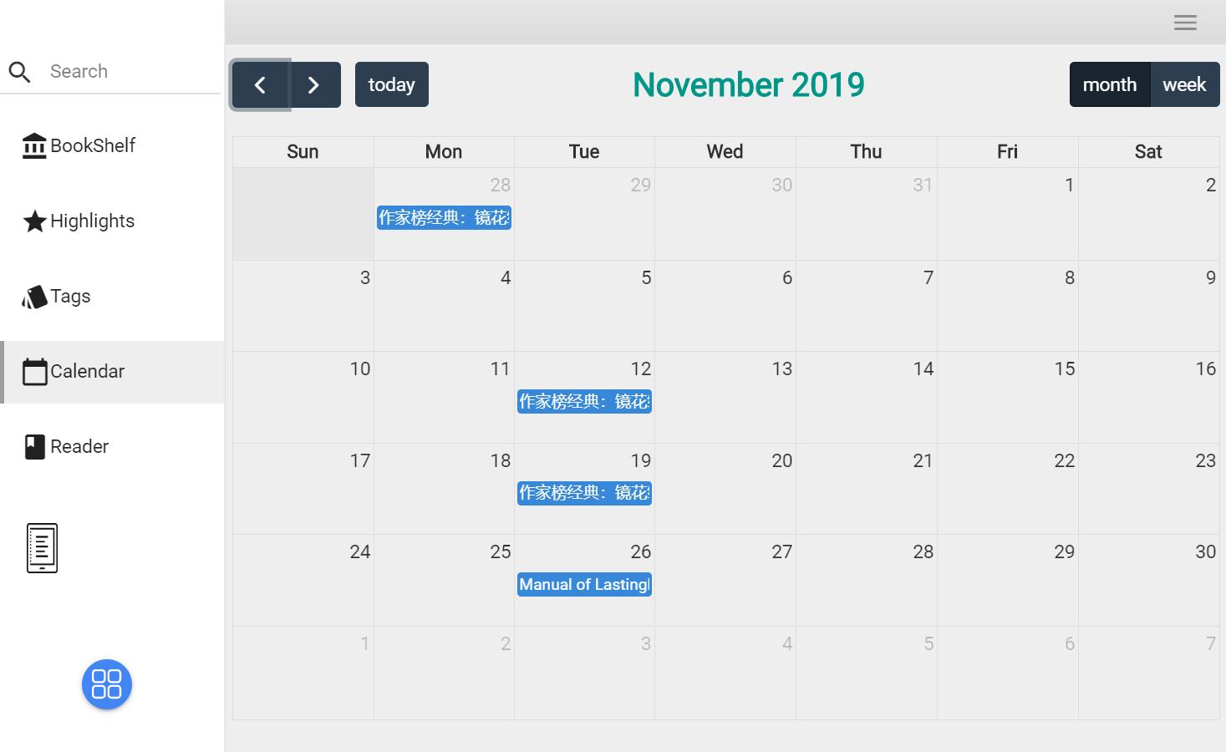
Task: Open the Highlights section
Action: point(112,221)
